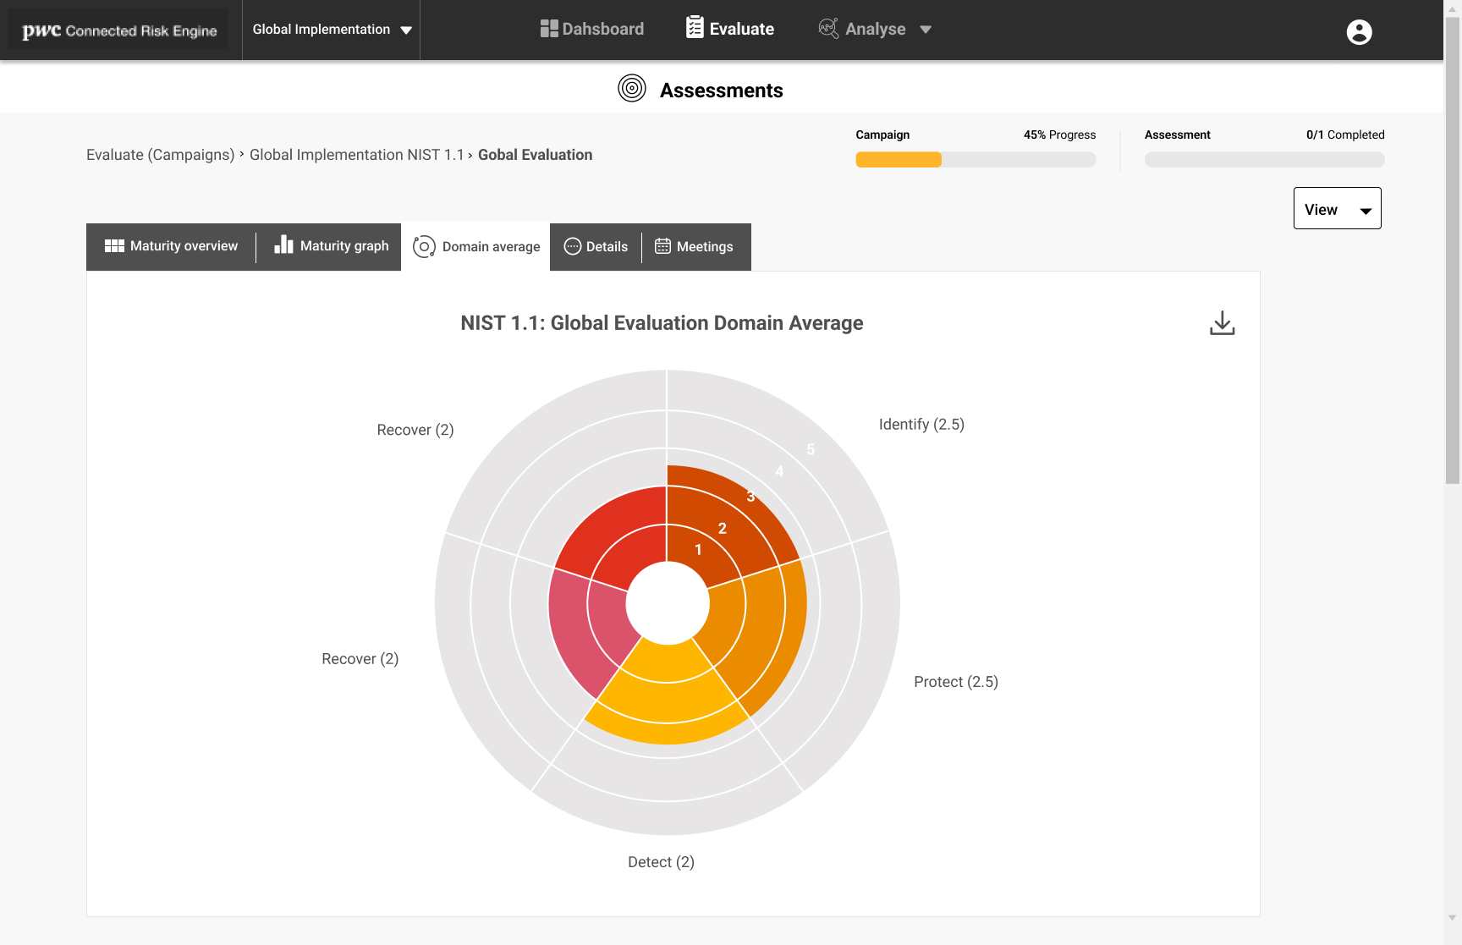
Task: Switch to the Maturity graph tab
Action: pos(331,246)
